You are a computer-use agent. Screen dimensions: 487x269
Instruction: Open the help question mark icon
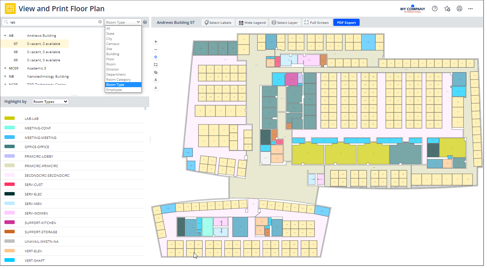[434, 9]
